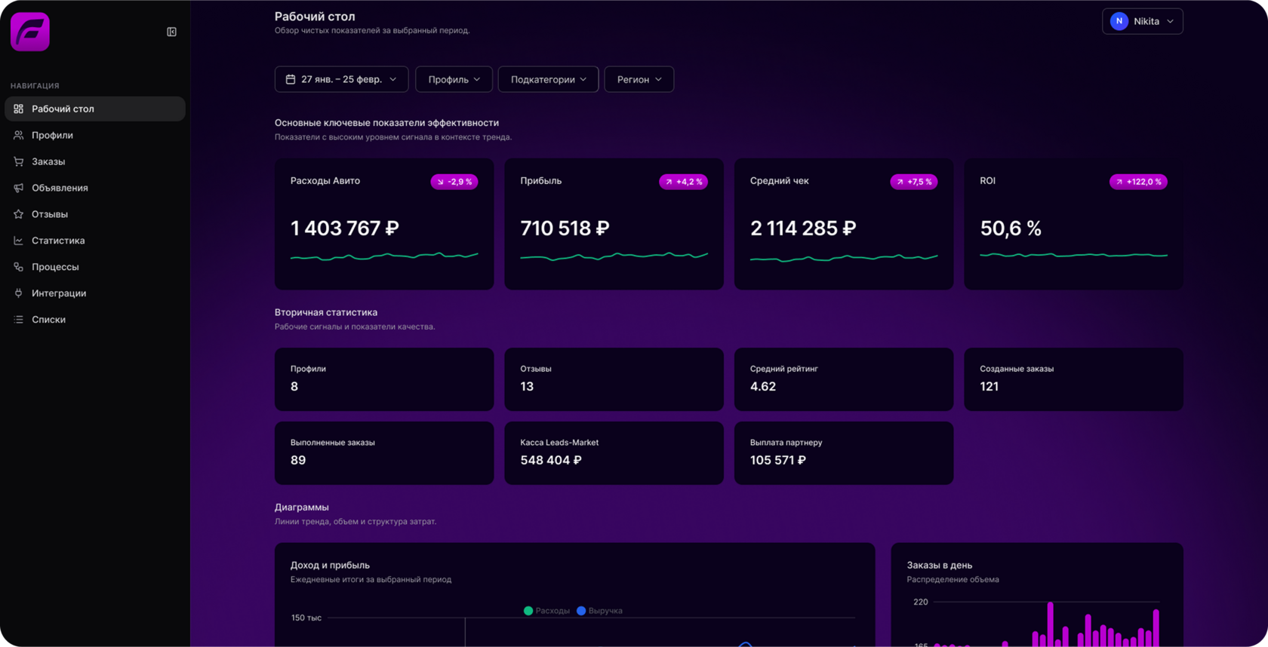Click the Отзывы star icon
This screenshot has width=1268, height=647.
(19, 214)
